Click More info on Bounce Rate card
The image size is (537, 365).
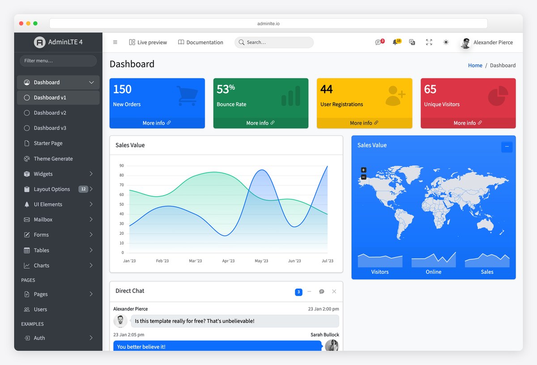[261, 123]
